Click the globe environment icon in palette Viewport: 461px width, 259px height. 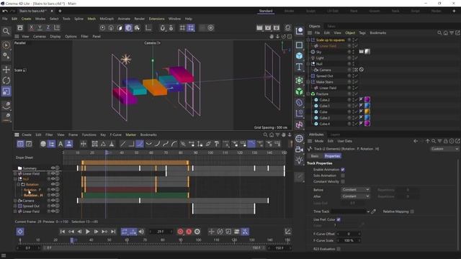click(x=299, y=139)
